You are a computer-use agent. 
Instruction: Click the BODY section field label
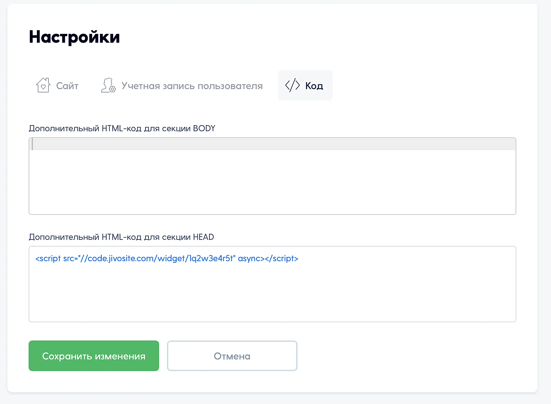(x=122, y=128)
